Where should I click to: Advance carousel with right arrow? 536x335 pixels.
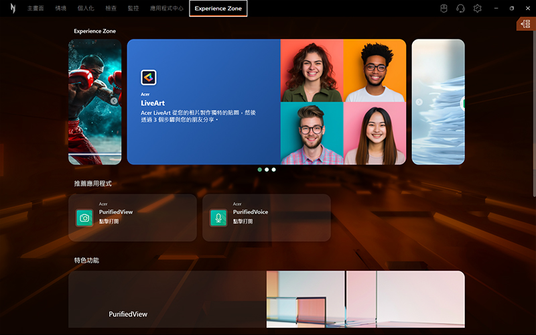tap(419, 102)
